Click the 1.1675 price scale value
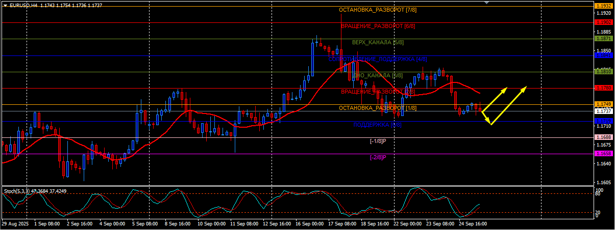The image size is (615, 230). pyautogui.click(x=604, y=145)
